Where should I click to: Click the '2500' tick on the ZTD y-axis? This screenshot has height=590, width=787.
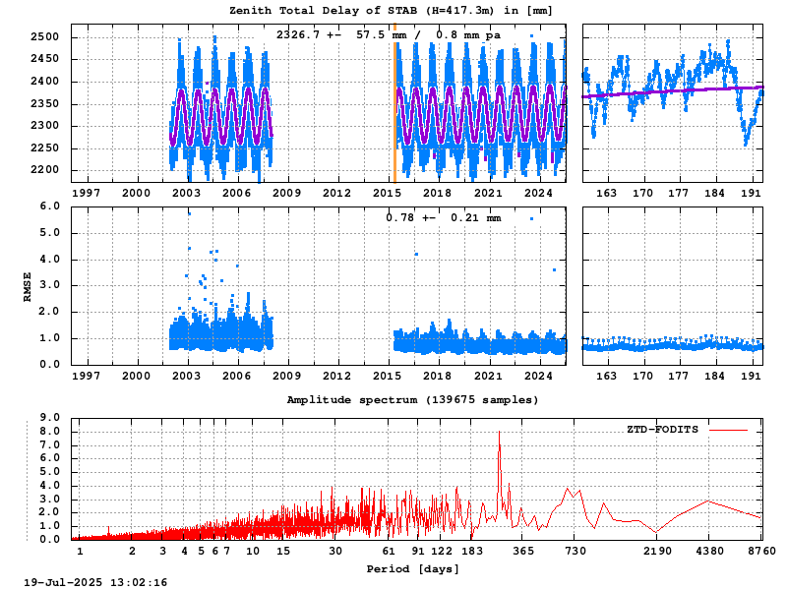click(44, 37)
